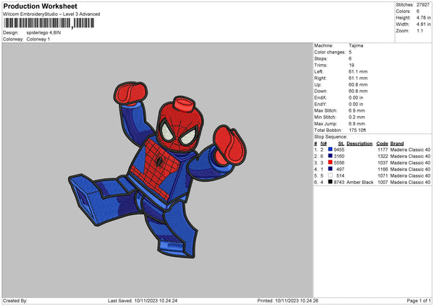
Task: Select the Stop Sequence heading
Action: 330,136
